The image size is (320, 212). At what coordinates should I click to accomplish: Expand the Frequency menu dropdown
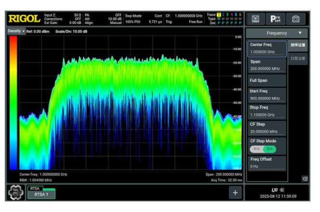coord(277,33)
